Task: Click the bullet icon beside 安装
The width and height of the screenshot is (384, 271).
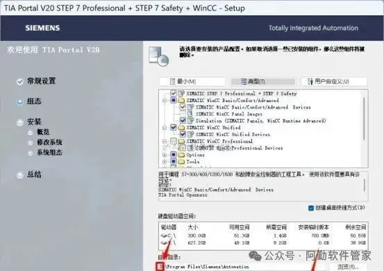Action: 20,122
